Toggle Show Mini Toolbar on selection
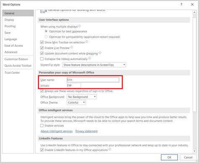The height and width of the screenshot is (163, 199). click(x=42, y=42)
